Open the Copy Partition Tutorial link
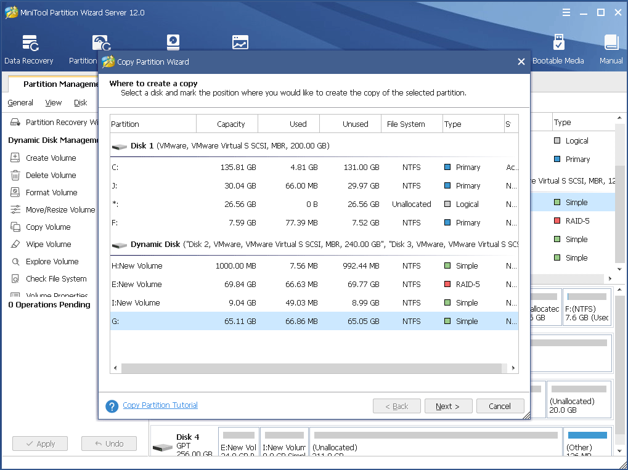Viewport: 628px width, 470px height. point(160,405)
